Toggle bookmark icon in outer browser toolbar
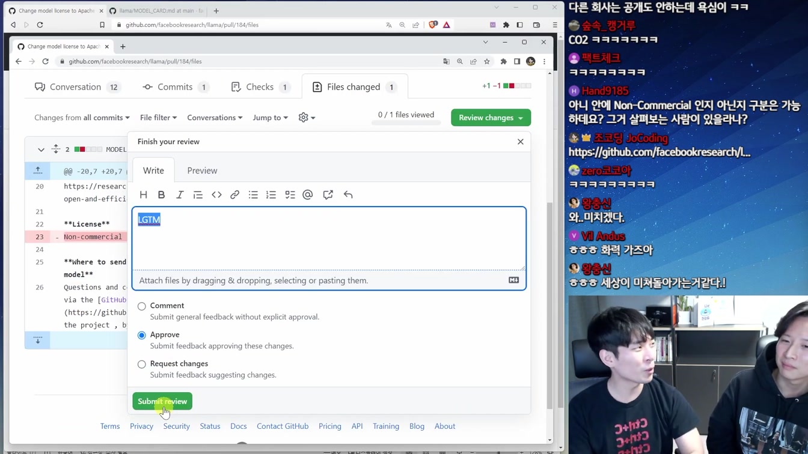This screenshot has height=454, width=808. click(102, 25)
